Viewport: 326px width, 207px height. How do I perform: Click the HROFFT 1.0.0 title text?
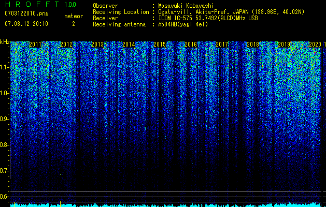tap(40, 4)
